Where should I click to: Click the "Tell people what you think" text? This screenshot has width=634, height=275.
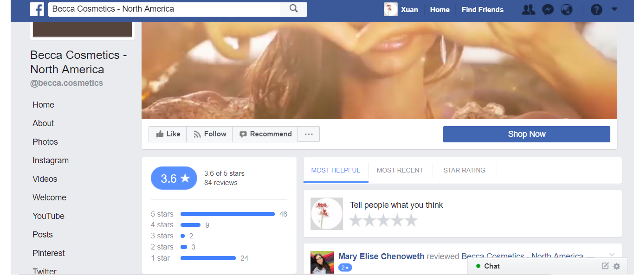coord(396,205)
